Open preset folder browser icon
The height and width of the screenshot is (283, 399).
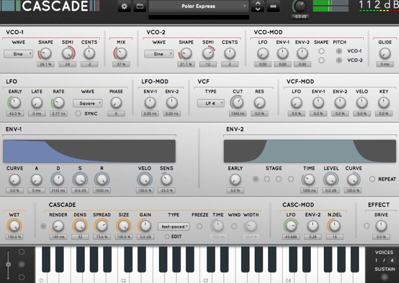[139, 6]
